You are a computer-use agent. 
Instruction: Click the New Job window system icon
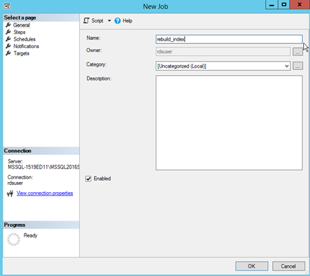click(7, 6)
